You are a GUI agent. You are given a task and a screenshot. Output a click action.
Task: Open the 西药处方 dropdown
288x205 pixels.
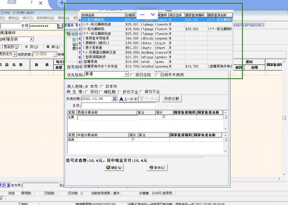[15, 54]
